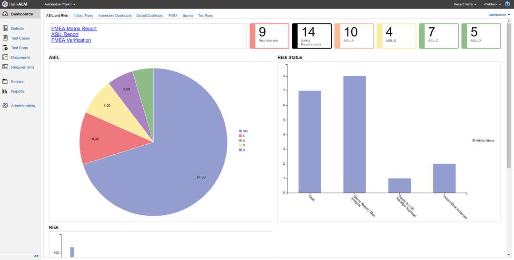Open Requirements in the sidebar
Viewport: 514px width, 260px height.
23,67
